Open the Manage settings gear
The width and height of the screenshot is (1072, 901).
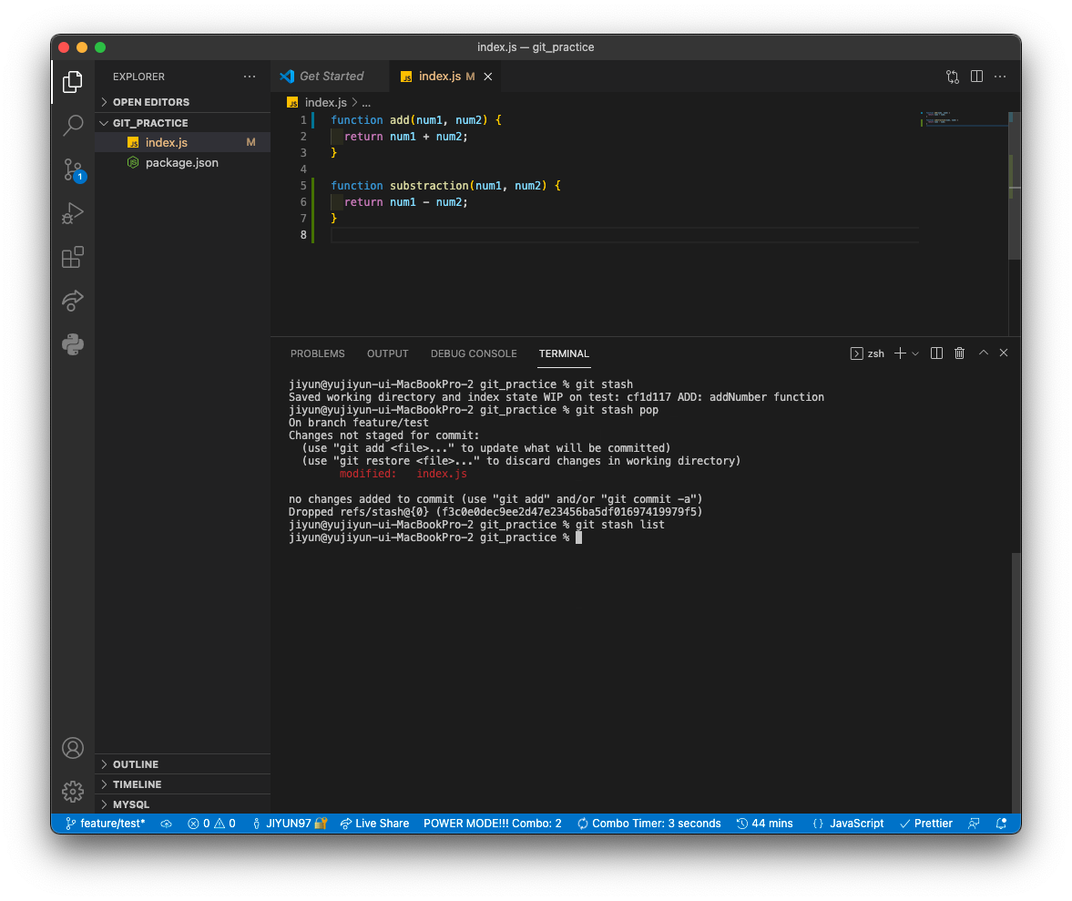[x=73, y=792]
